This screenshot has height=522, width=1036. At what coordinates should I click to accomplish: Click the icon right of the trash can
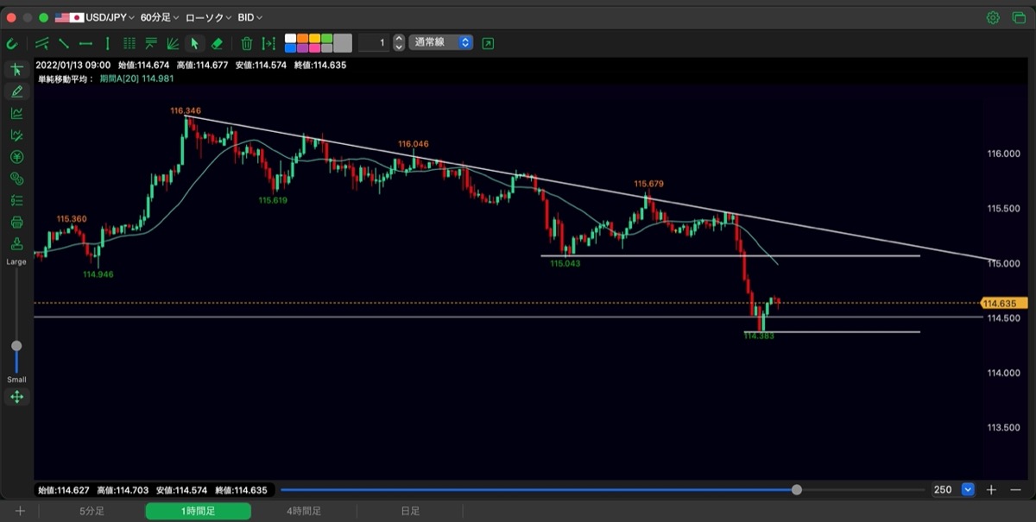click(x=268, y=43)
